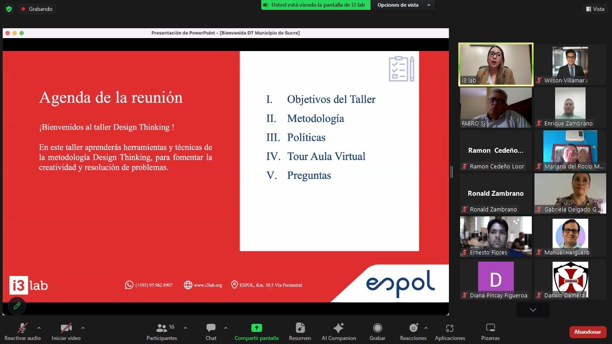
Task: Click muted mic icon beside Ramon Cedeño Loor
Action: point(465,167)
